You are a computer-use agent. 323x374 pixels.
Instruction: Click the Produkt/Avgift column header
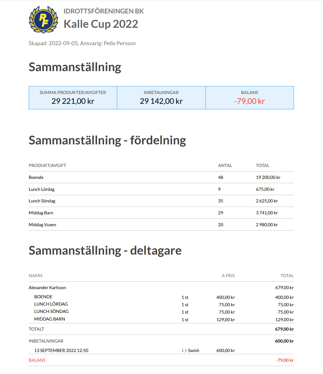click(x=47, y=165)
